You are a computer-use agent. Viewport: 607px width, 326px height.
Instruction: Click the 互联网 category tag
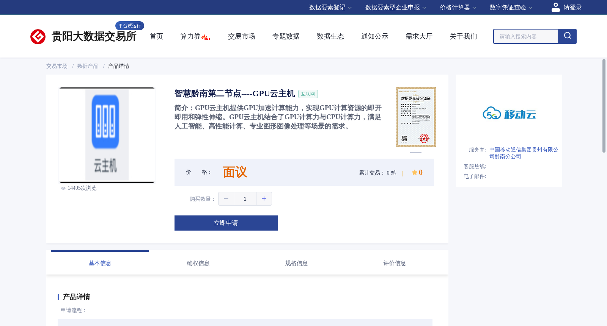308,94
